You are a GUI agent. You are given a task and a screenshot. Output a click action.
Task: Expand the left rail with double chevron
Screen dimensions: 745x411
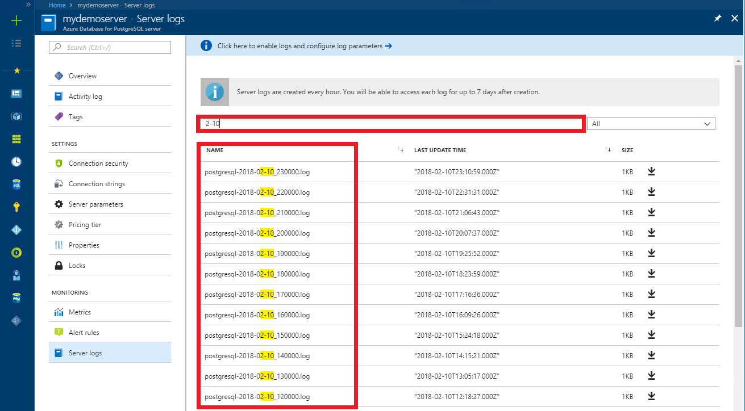pyautogui.click(x=28, y=4)
